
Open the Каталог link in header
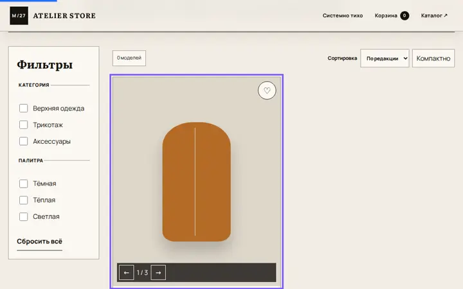tap(434, 15)
